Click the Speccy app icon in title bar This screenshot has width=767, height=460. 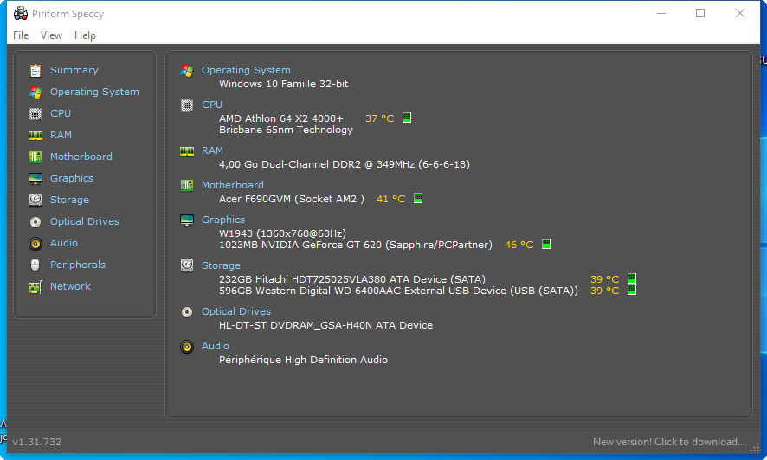21,14
